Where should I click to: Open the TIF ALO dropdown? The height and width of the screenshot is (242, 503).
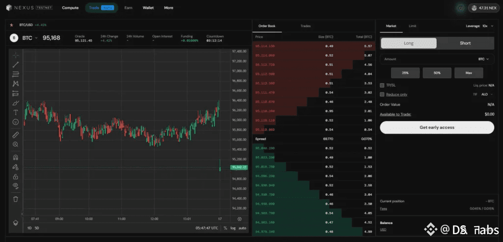pos(487,94)
